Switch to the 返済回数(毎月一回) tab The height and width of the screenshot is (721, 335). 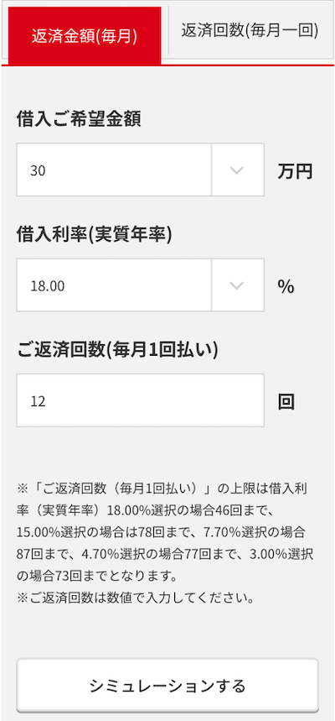coord(250,30)
